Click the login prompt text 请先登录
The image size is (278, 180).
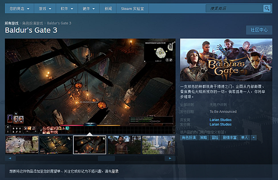112,171
